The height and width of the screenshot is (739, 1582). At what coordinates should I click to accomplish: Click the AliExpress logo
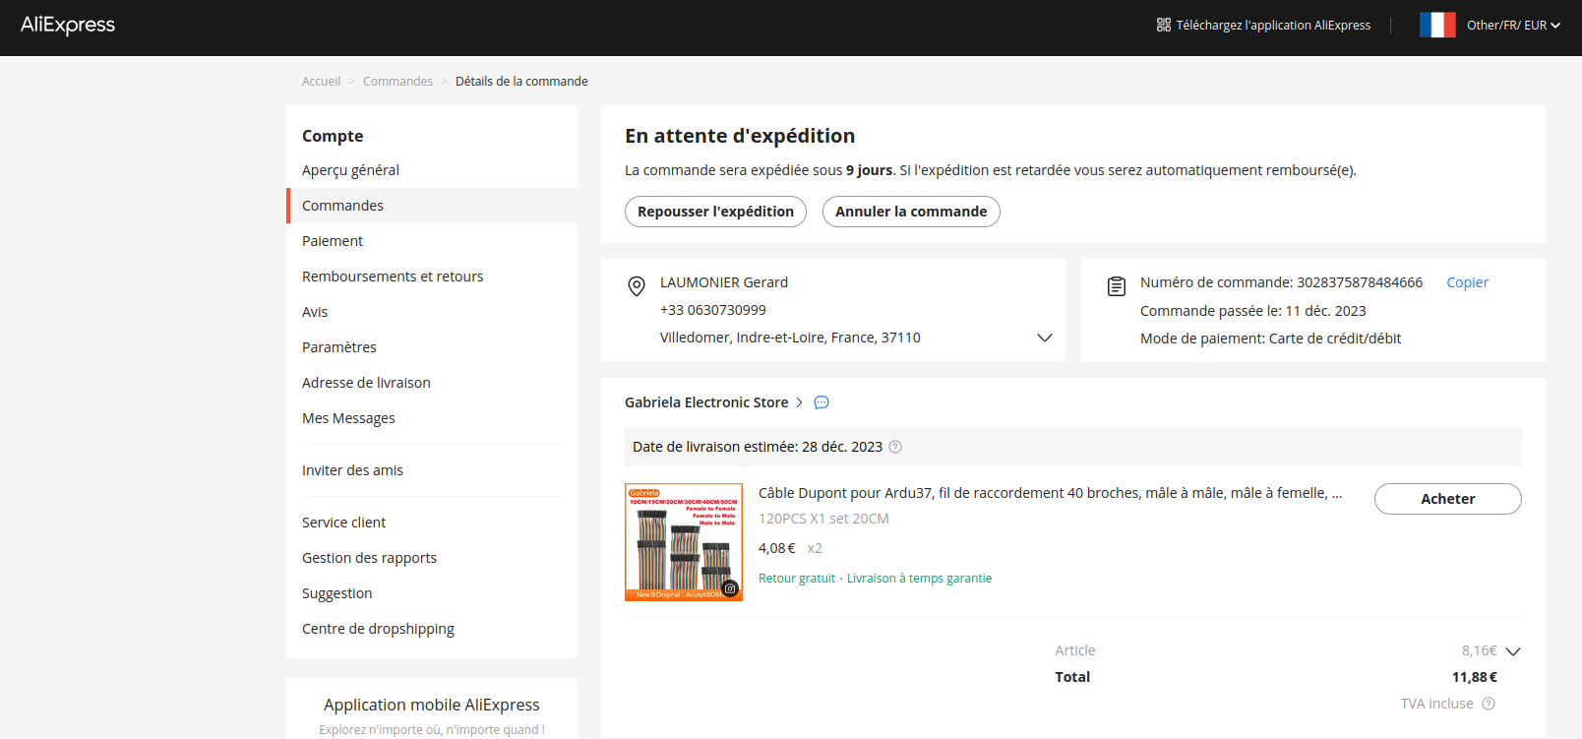(x=68, y=26)
